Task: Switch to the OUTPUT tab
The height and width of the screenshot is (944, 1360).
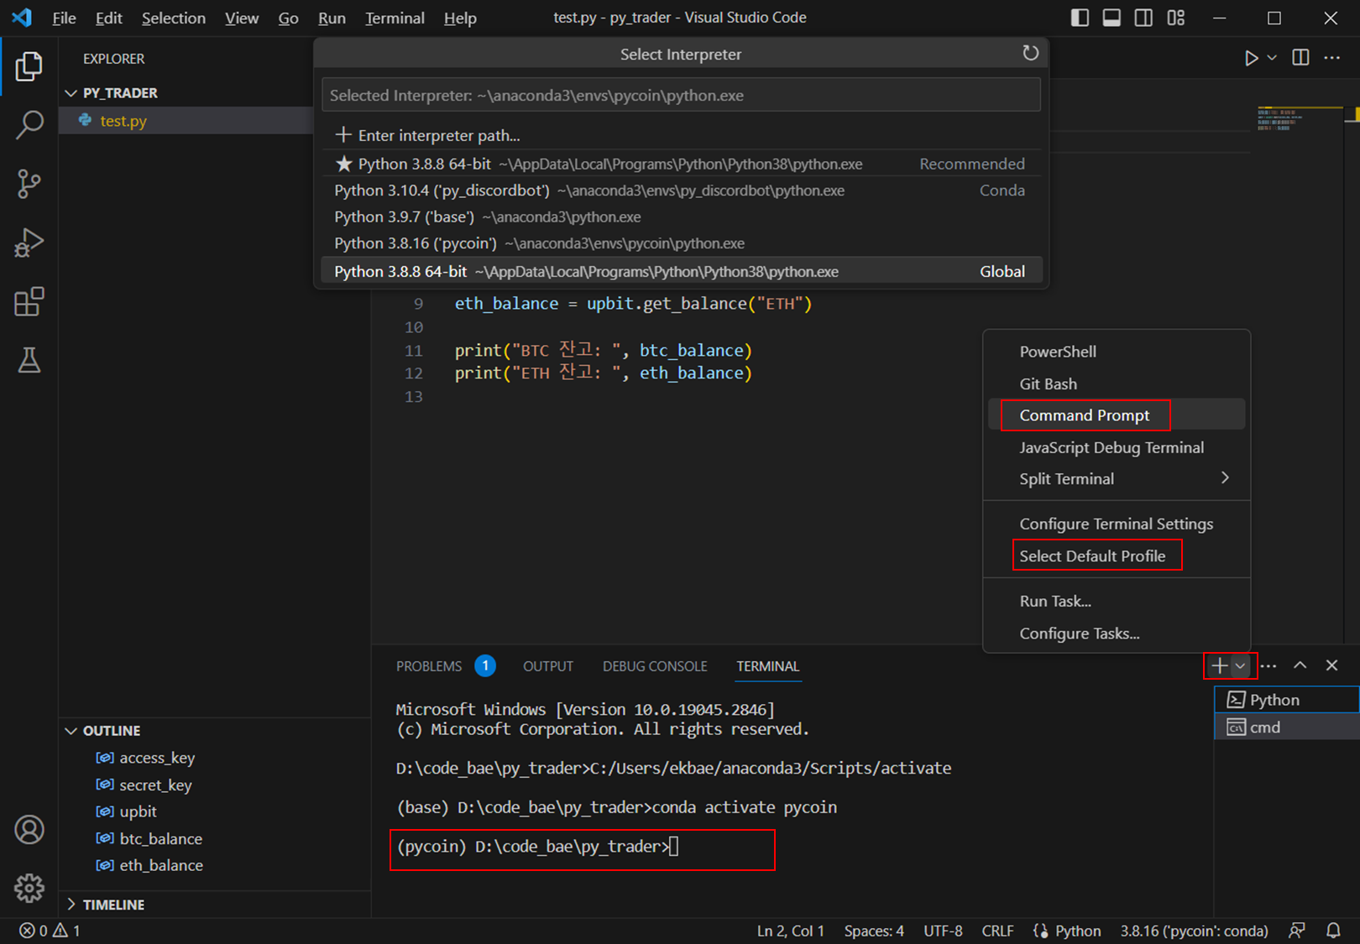Action: pyautogui.click(x=548, y=666)
